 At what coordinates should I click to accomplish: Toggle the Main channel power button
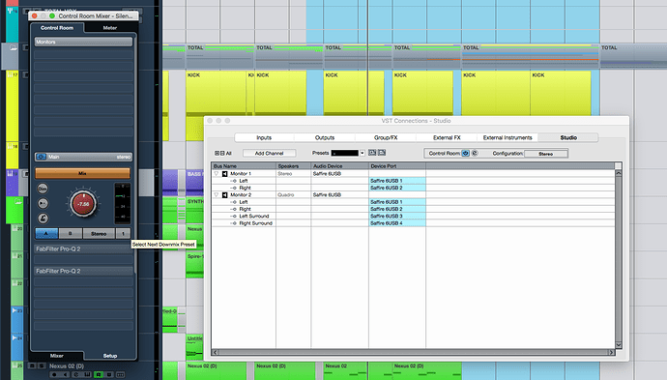(41, 157)
